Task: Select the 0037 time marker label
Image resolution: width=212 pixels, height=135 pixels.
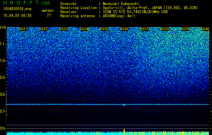Action: point(145,29)
